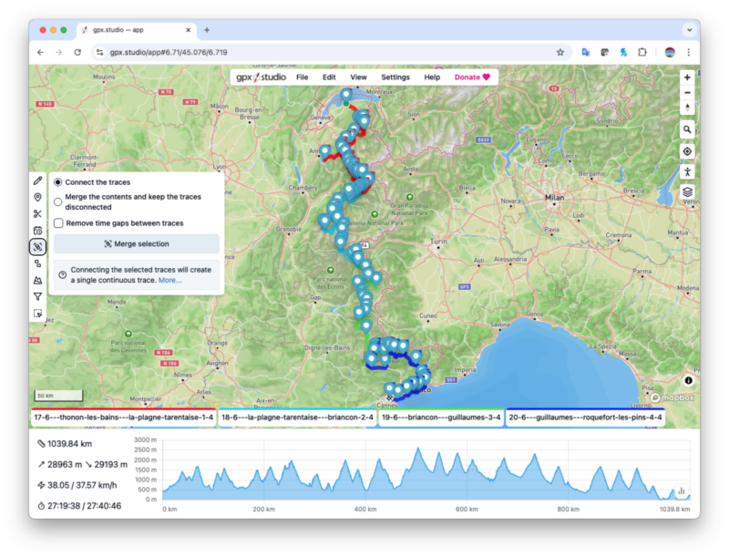Select "Connect the traces" radio option

(58, 182)
